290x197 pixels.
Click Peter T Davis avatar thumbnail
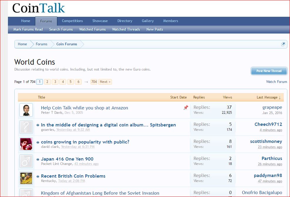(x=26, y=110)
